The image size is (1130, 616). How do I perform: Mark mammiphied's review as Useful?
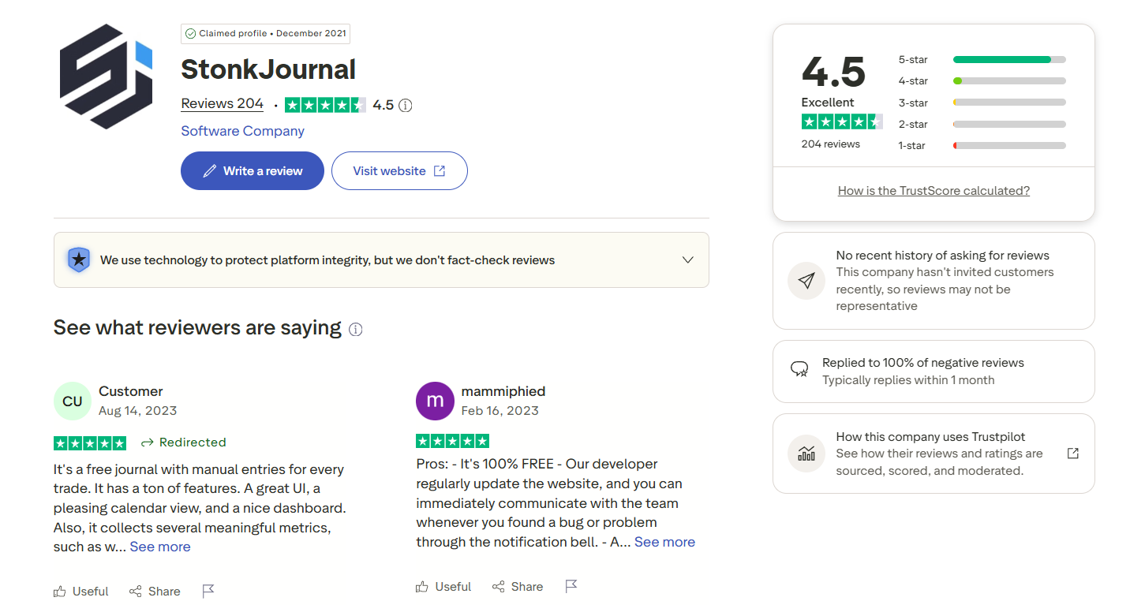click(443, 586)
